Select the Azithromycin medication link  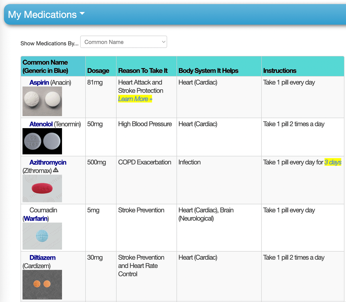click(48, 162)
